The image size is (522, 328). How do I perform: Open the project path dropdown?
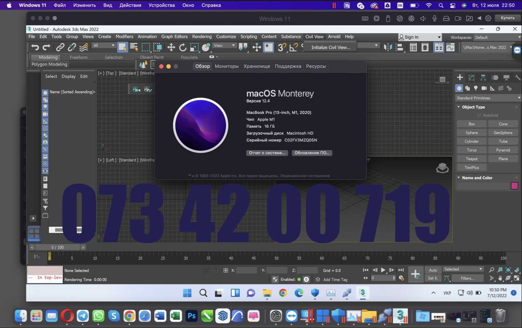point(487,47)
